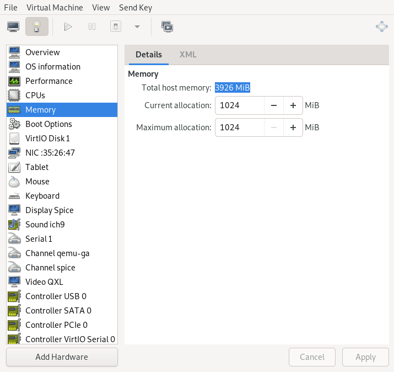Open Boot Options in the sidebar

[48, 124]
